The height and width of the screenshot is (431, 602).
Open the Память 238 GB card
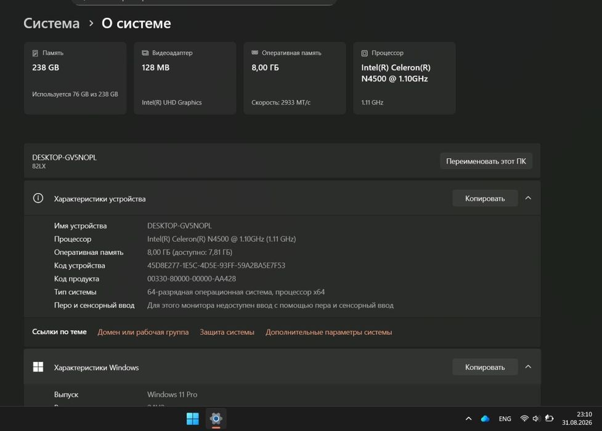[x=75, y=78]
